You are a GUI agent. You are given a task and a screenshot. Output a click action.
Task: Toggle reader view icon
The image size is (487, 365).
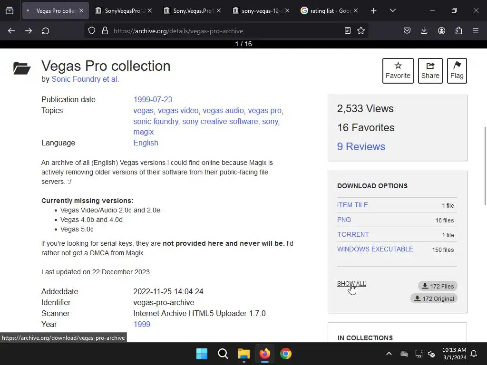click(348, 30)
